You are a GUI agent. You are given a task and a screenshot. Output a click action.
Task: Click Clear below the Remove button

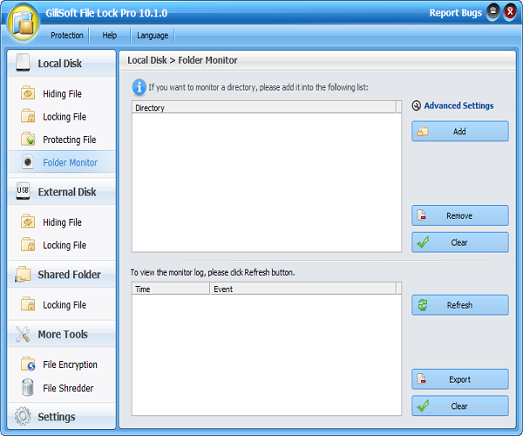[x=460, y=242]
